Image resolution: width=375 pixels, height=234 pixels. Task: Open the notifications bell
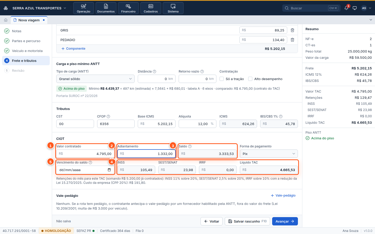(346, 8)
